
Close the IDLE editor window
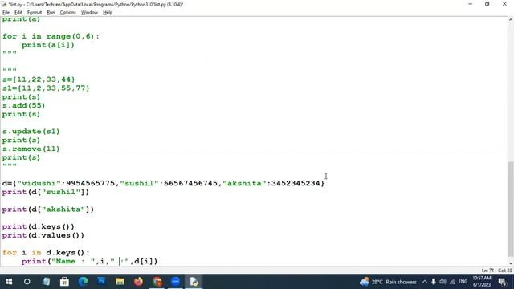504,4
